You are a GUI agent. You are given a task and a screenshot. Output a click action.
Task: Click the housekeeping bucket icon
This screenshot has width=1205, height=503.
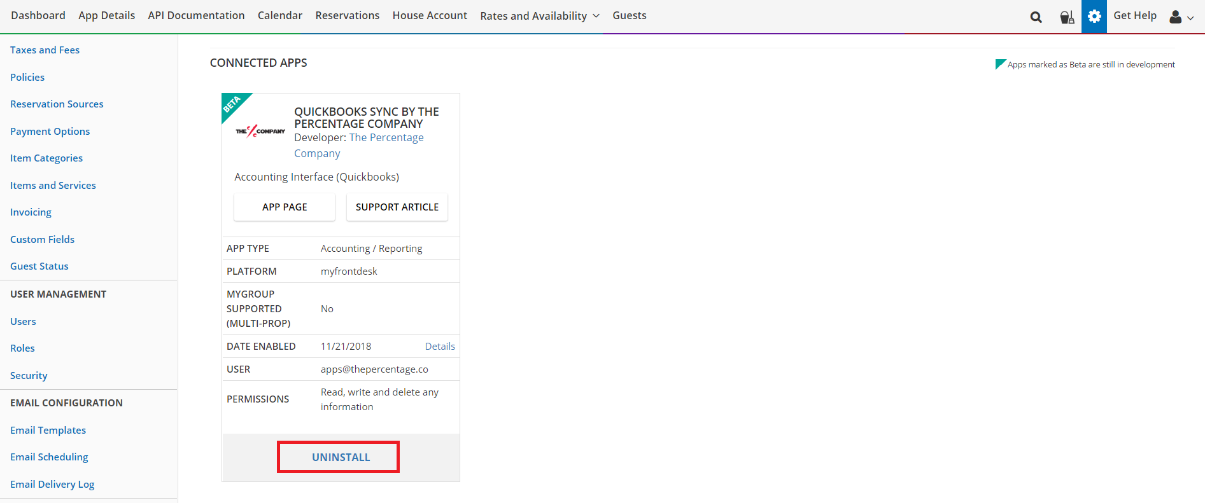click(1067, 17)
